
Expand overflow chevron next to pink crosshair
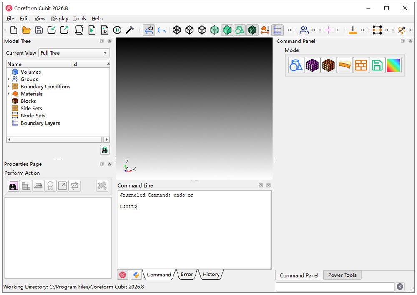click(338, 30)
